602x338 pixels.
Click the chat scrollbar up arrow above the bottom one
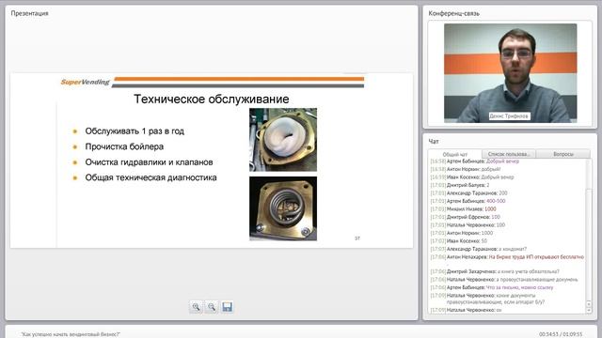(x=589, y=304)
